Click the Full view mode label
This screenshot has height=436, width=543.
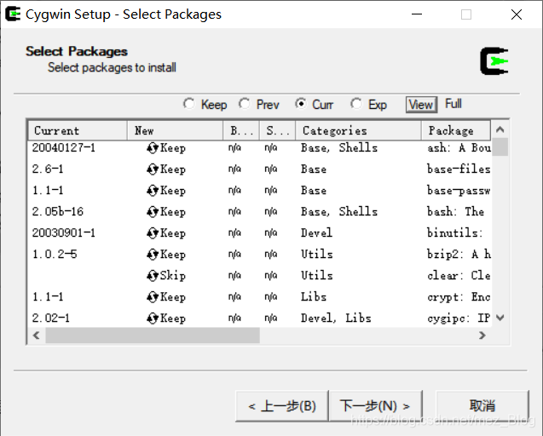[453, 104]
